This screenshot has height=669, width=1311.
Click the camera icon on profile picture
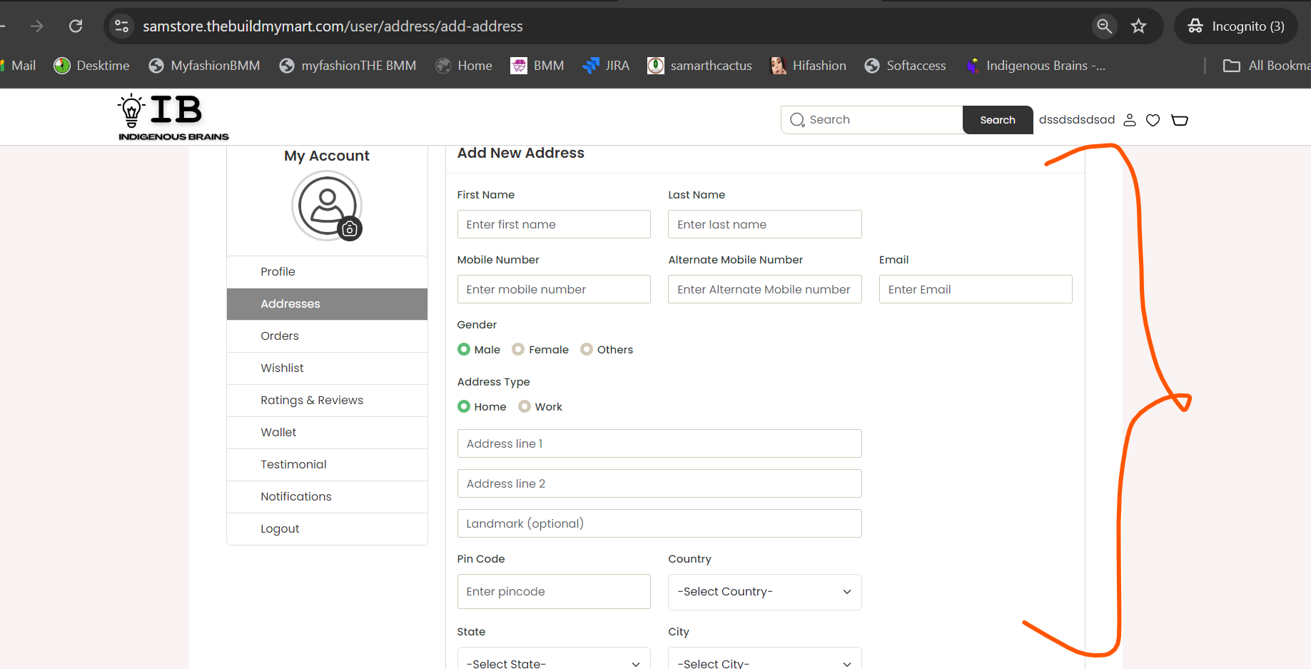pyautogui.click(x=350, y=229)
